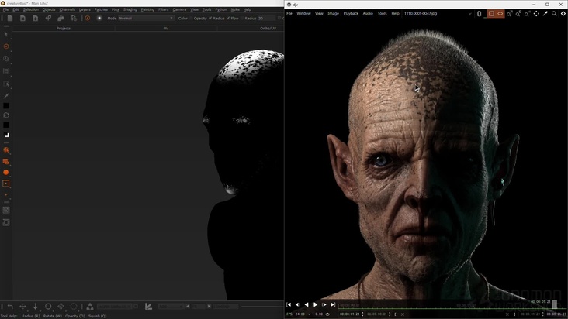This screenshot has height=319, width=568.
Task: Open the Filters menu in Mari
Action: click(x=164, y=10)
